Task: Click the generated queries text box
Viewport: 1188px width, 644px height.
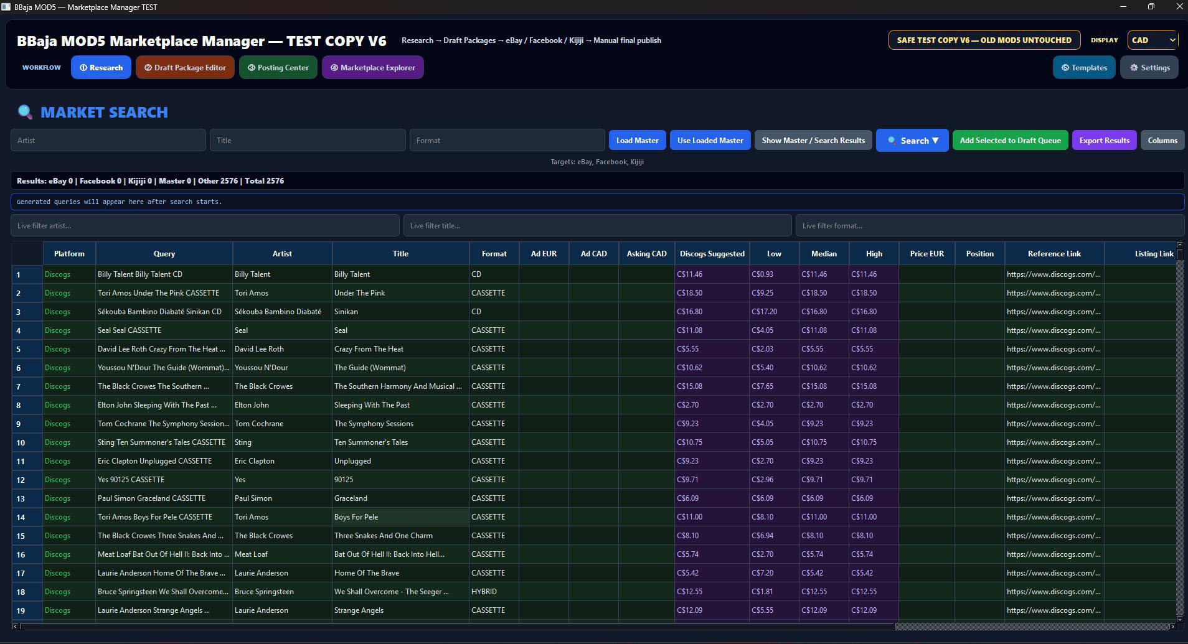Action: (x=598, y=202)
